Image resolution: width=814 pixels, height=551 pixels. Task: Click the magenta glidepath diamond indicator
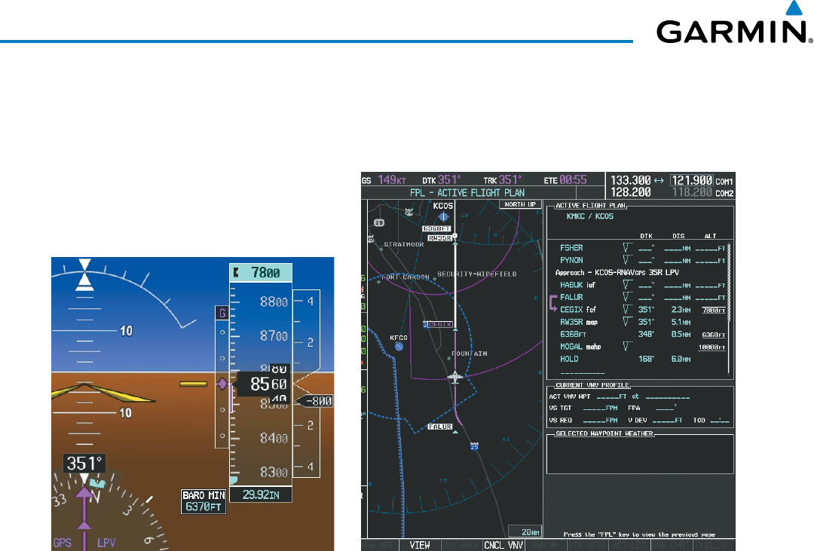click(x=222, y=384)
